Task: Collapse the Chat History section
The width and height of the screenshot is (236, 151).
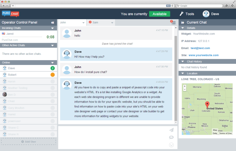Action: point(182,62)
